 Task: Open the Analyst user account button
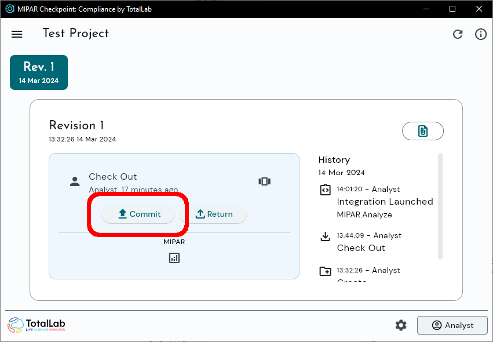pos(452,325)
